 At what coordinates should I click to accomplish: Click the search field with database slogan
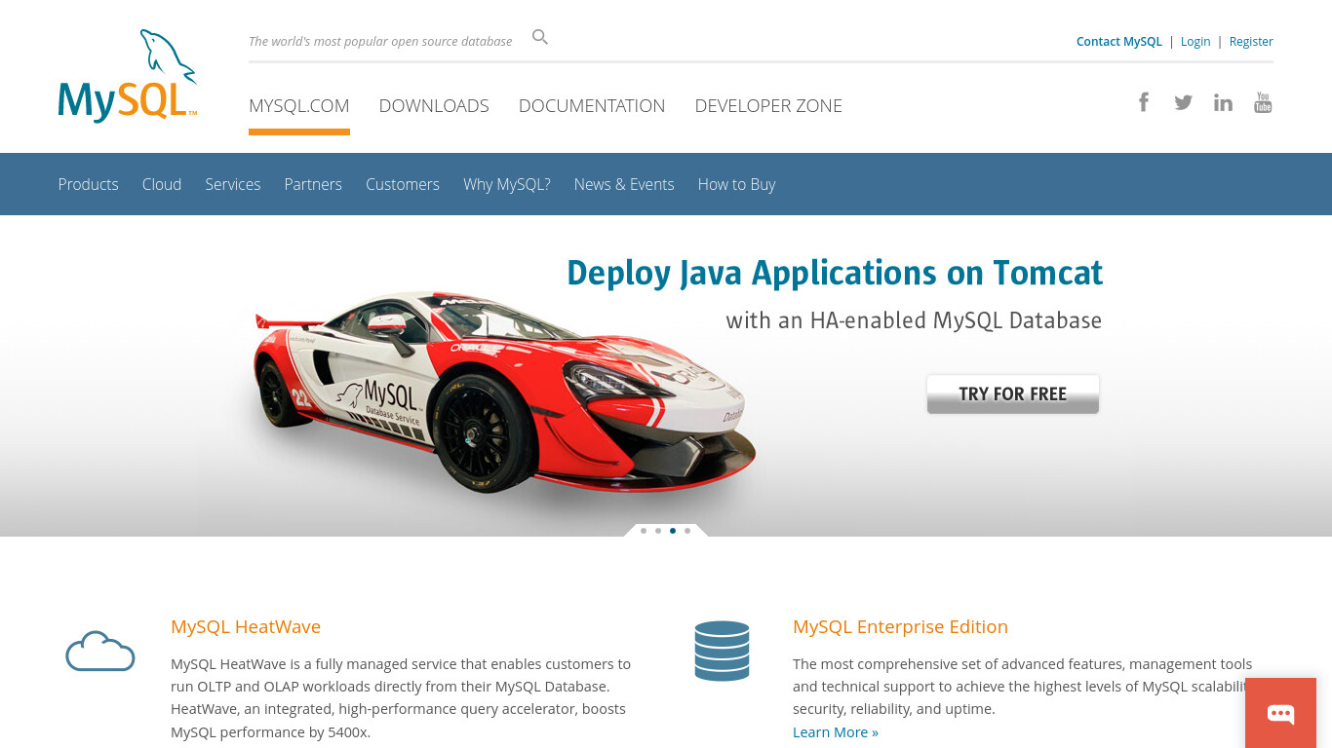coord(380,41)
